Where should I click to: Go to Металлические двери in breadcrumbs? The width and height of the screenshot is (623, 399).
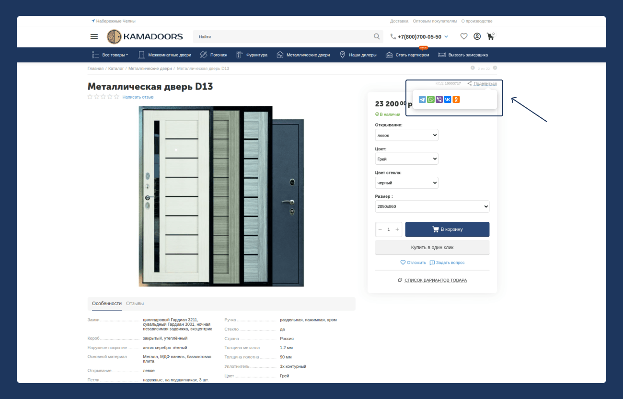pyautogui.click(x=150, y=68)
